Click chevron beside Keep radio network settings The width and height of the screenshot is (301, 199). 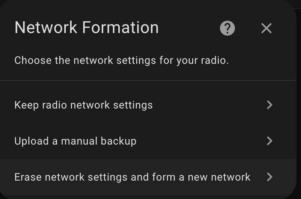click(x=270, y=105)
